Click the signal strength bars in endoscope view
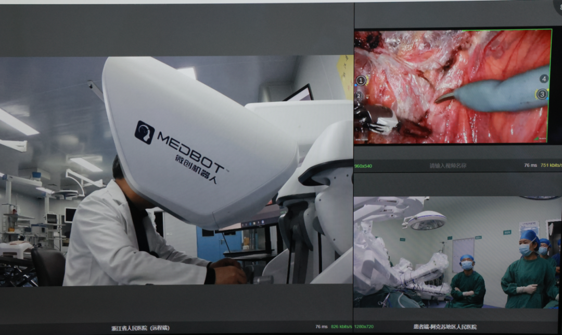 coord(536,139)
